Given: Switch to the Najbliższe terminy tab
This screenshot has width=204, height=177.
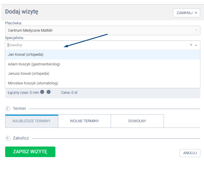Looking at the screenshot, I should (32, 121).
